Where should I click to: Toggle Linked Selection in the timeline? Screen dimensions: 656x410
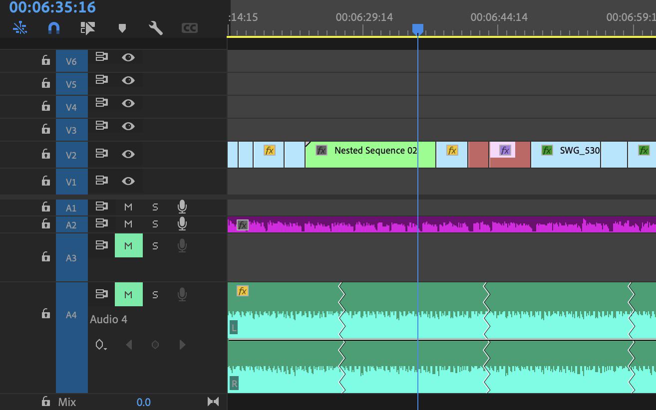pos(20,28)
